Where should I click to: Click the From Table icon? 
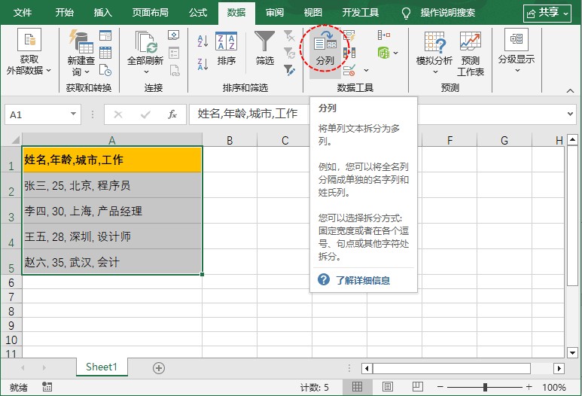(105, 53)
